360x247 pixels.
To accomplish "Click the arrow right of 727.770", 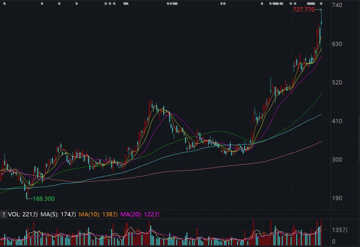I will 318,10.
